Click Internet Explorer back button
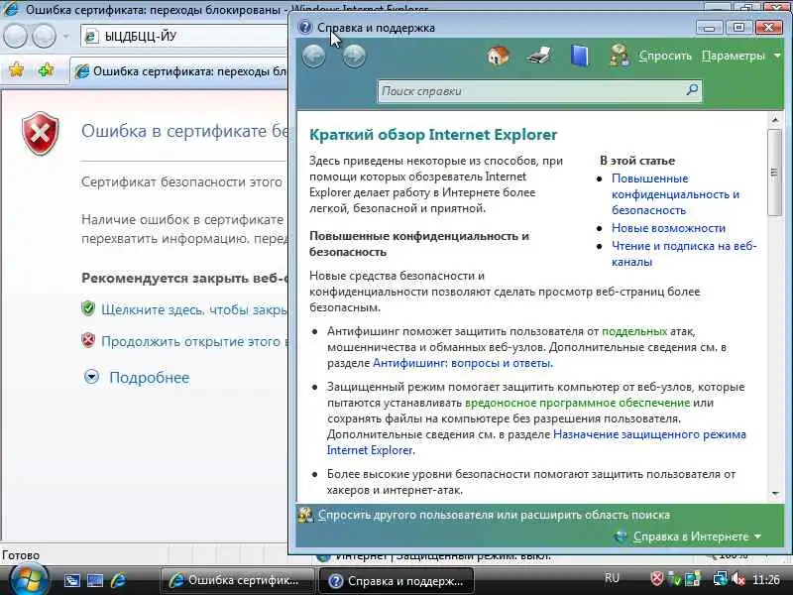793x595 pixels. coord(15,36)
